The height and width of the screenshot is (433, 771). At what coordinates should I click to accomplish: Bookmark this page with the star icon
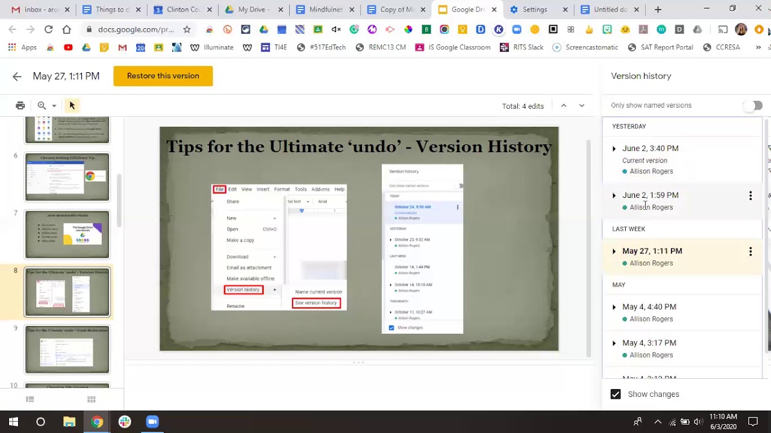[187, 29]
